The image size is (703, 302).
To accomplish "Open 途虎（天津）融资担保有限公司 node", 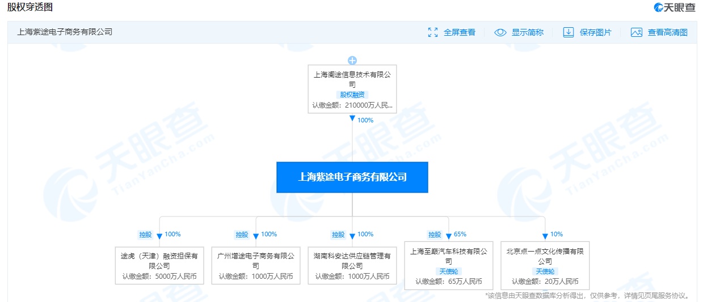I will (x=159, y=265).
